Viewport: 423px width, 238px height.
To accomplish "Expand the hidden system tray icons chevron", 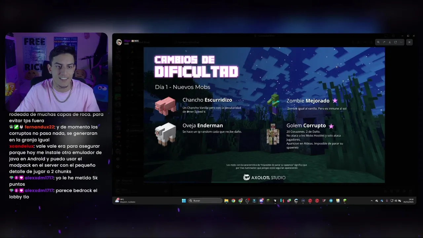I will (x=371, y=201).
